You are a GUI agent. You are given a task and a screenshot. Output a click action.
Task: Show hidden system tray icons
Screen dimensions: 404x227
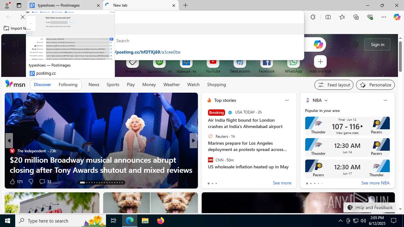[340, 221]
